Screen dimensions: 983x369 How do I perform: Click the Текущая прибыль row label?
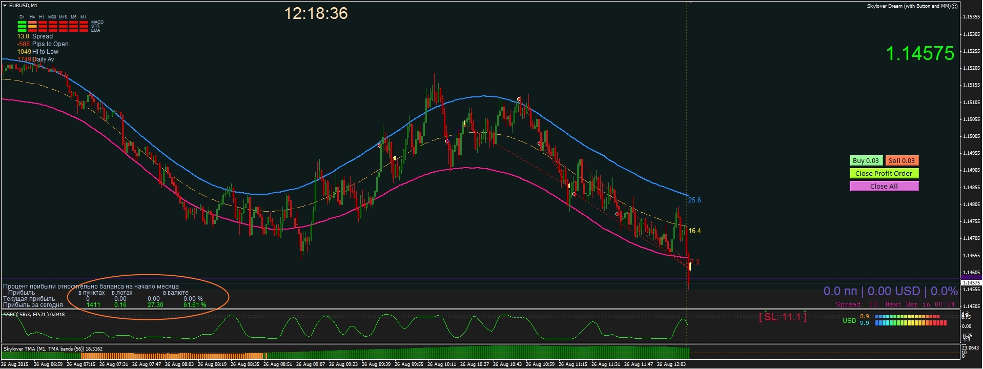pyautogui.click(x=29, y=299)
